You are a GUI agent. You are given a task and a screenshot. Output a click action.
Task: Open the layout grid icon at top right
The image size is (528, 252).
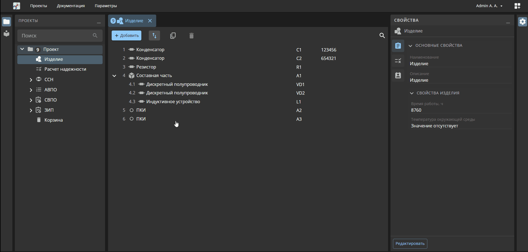517,6
